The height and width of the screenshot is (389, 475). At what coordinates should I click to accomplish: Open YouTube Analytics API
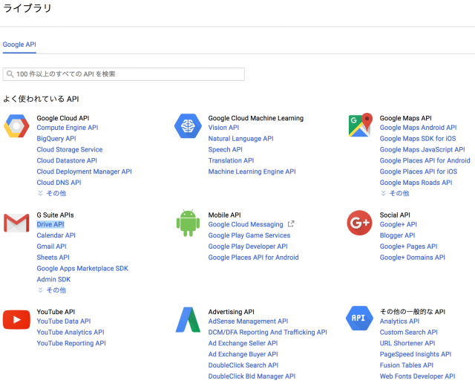point(71,333)
